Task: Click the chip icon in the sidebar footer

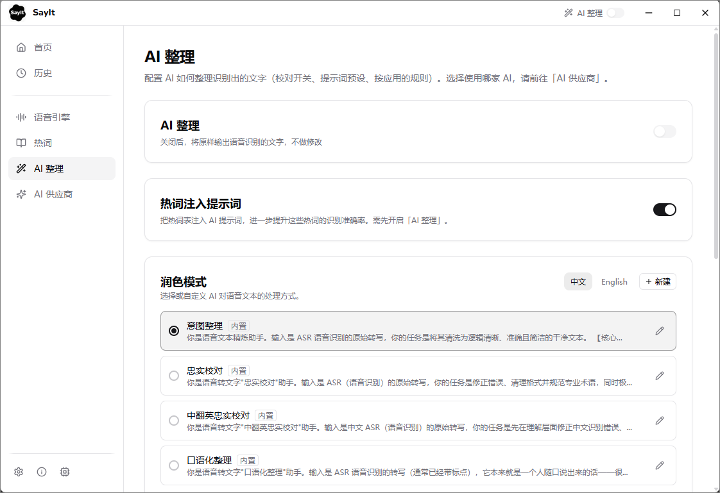Action: (x=65, y=471)
